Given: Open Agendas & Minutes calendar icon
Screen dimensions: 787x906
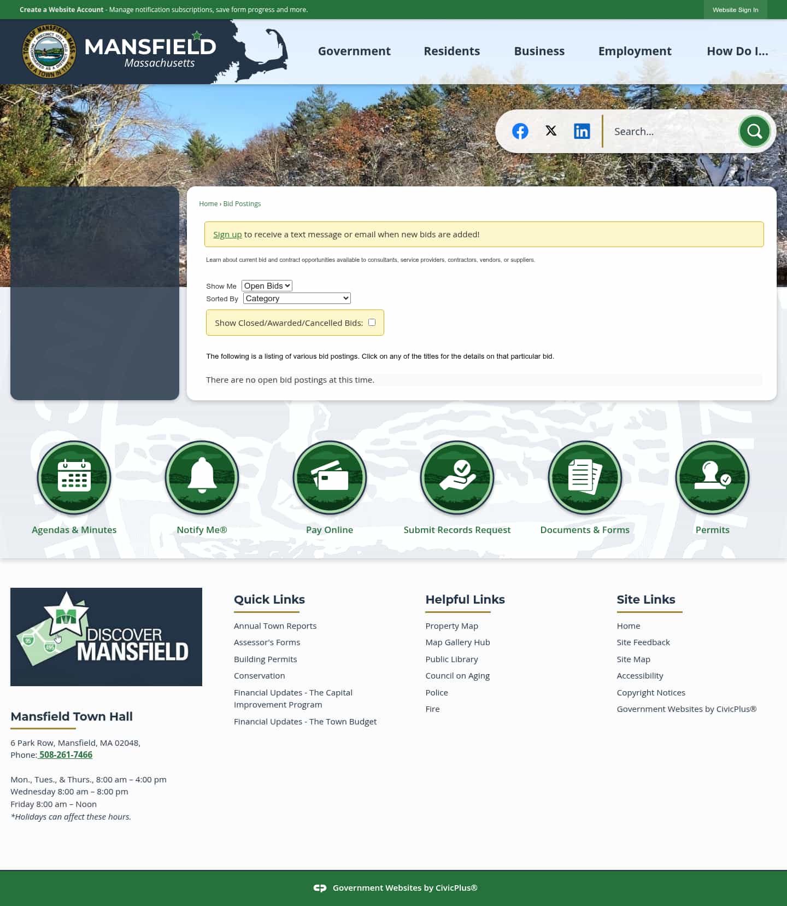Looking at the screenshot, I should (x=74, y=477).
